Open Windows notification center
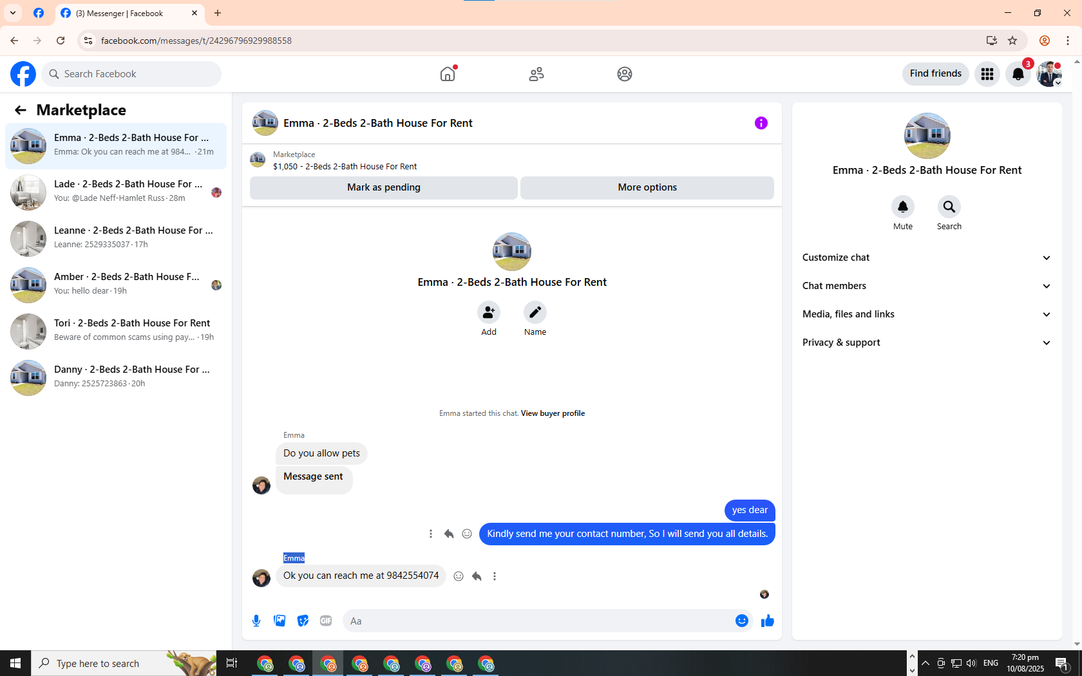1082x676 pixels. tap(1062, 663)
